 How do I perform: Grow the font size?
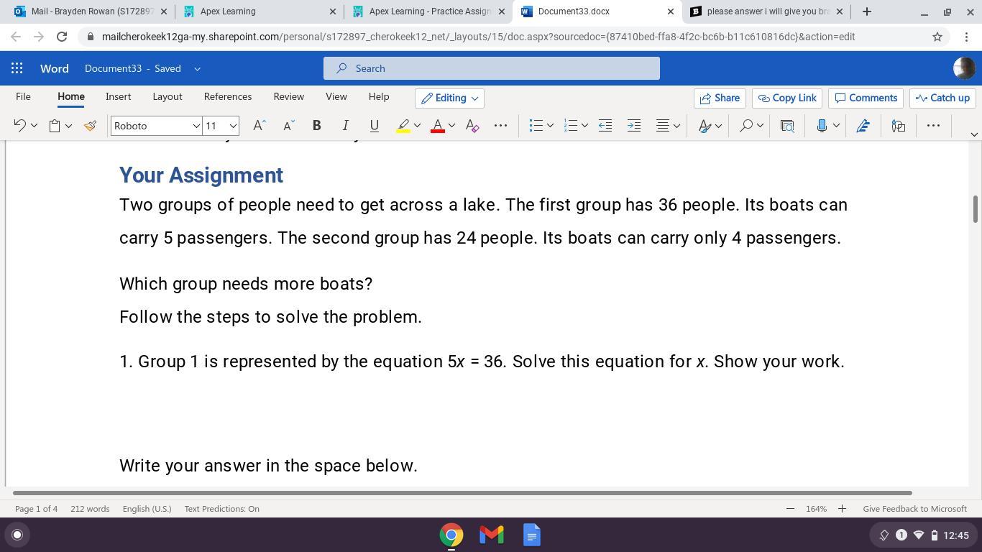pos(260,126)
